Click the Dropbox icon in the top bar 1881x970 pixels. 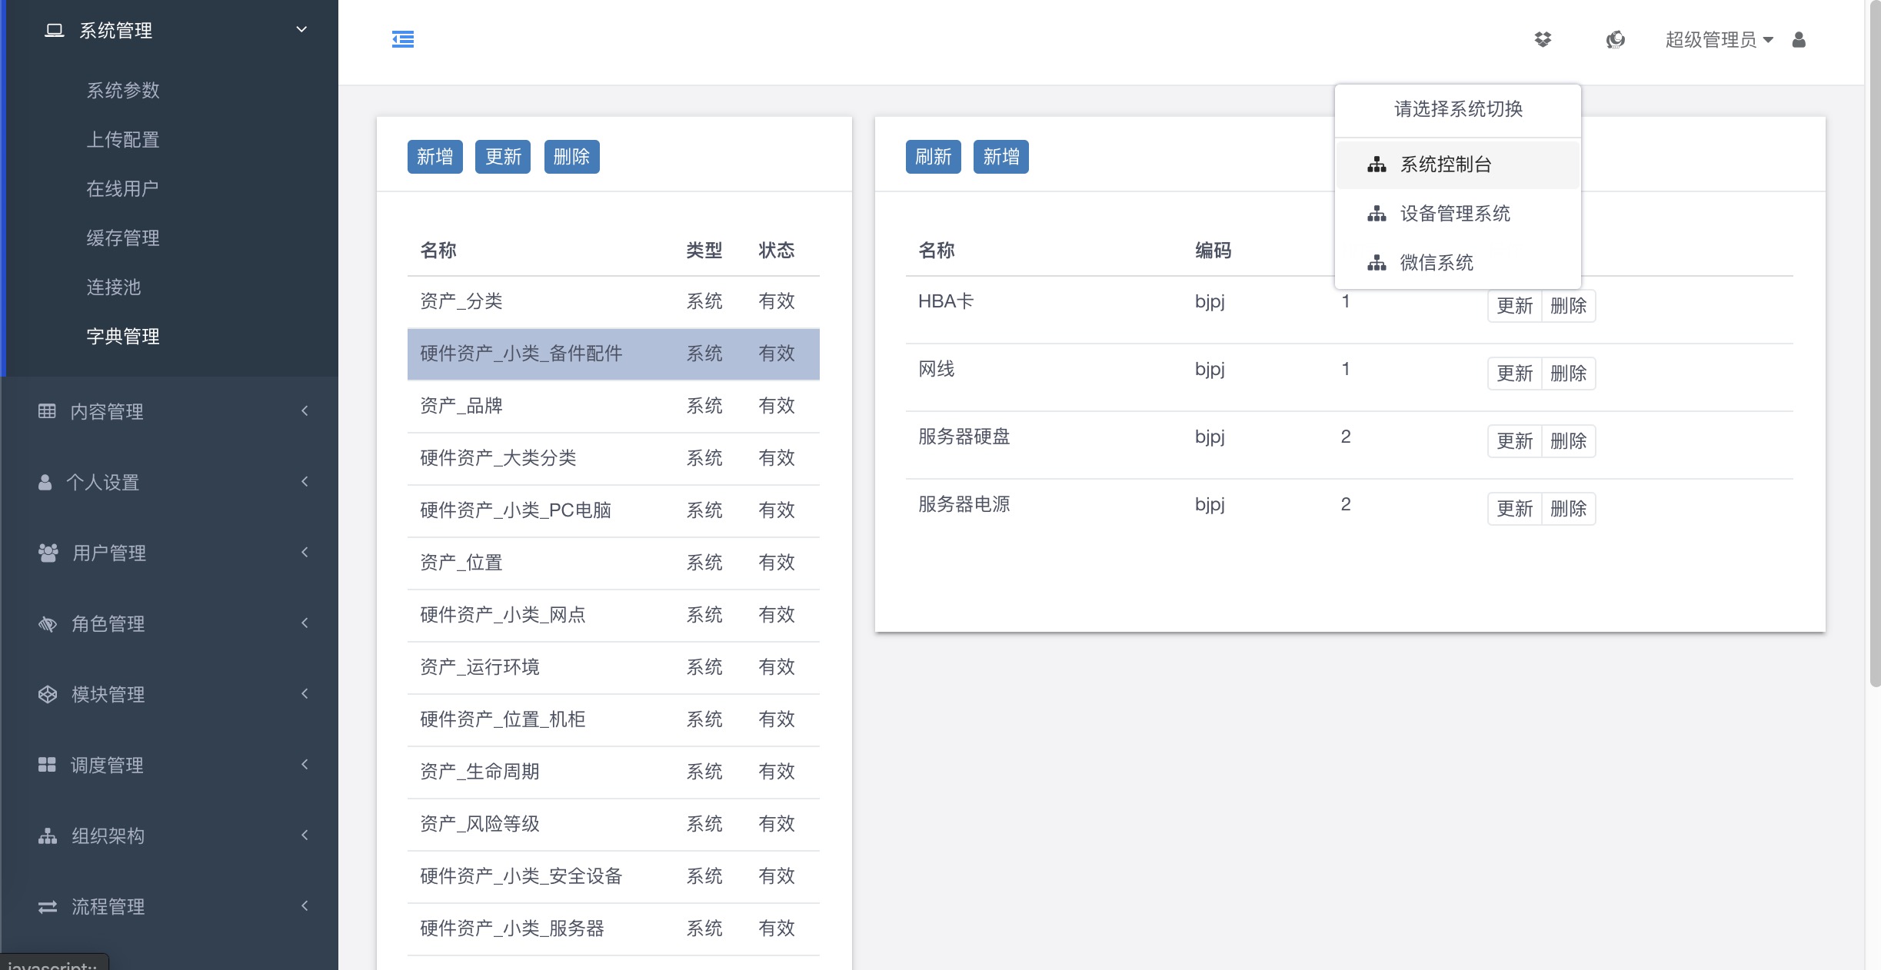[x=1543, y=39]
